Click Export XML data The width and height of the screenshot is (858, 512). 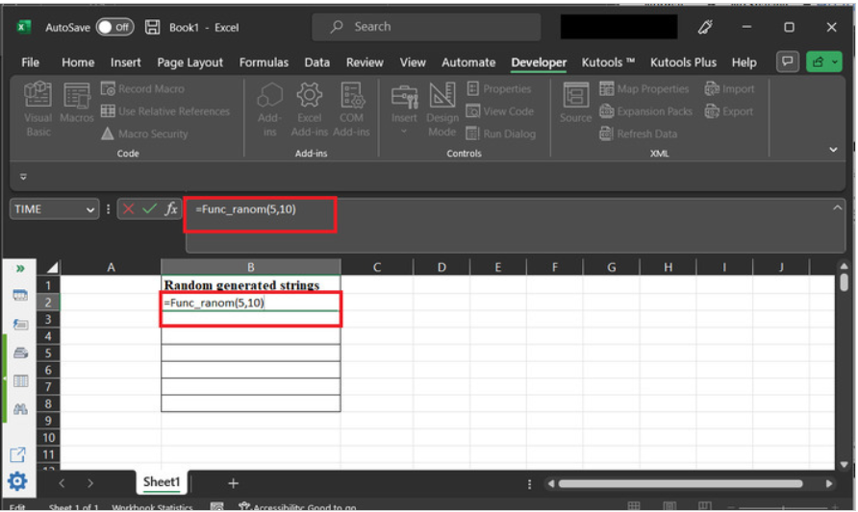coord(729,110)
